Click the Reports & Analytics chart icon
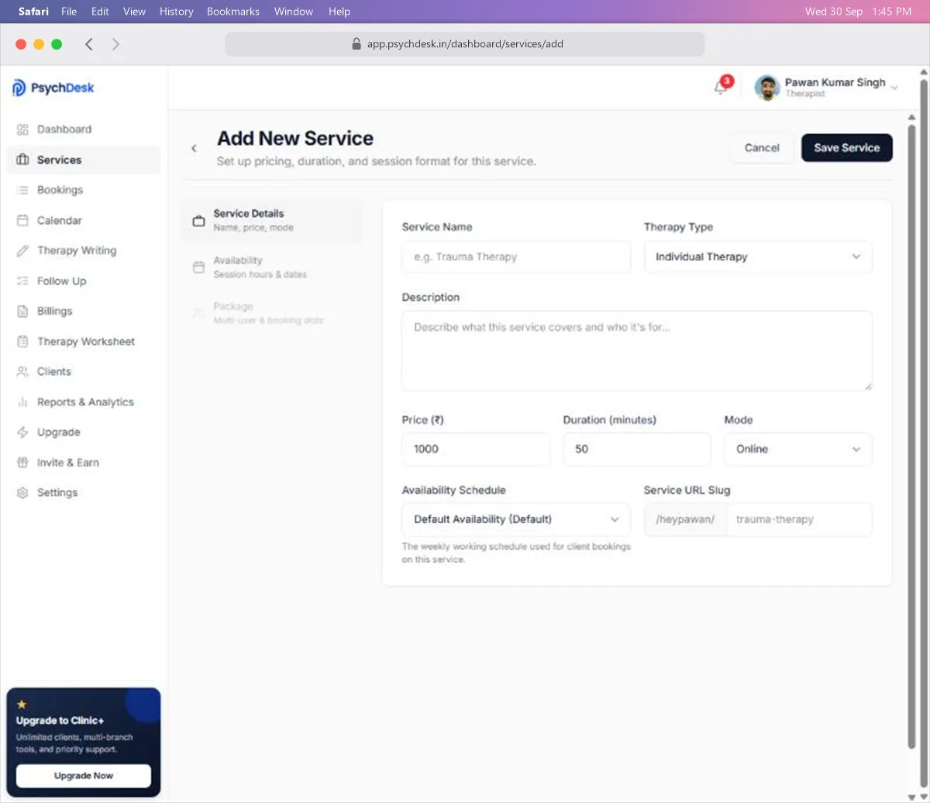Image resolution: width=930 pixels, height=803 pixels. (x=22, y=402)
